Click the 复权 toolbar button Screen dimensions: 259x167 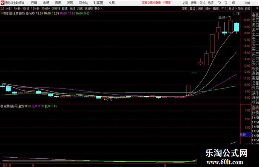click(185, 9)
